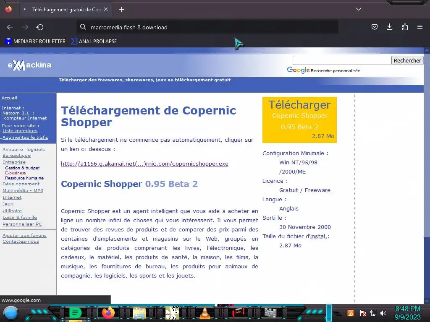
Task: Click the Firefox logo in the title bar
Action: tap(8, 9)
